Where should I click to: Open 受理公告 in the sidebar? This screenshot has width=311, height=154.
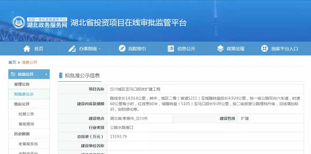click(22, 84)
